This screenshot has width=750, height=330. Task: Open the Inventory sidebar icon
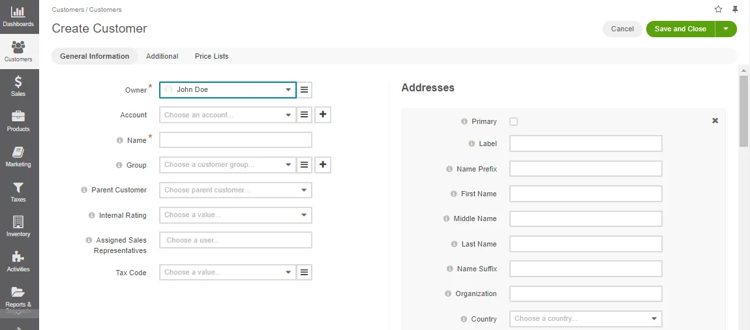click(18, 226)
